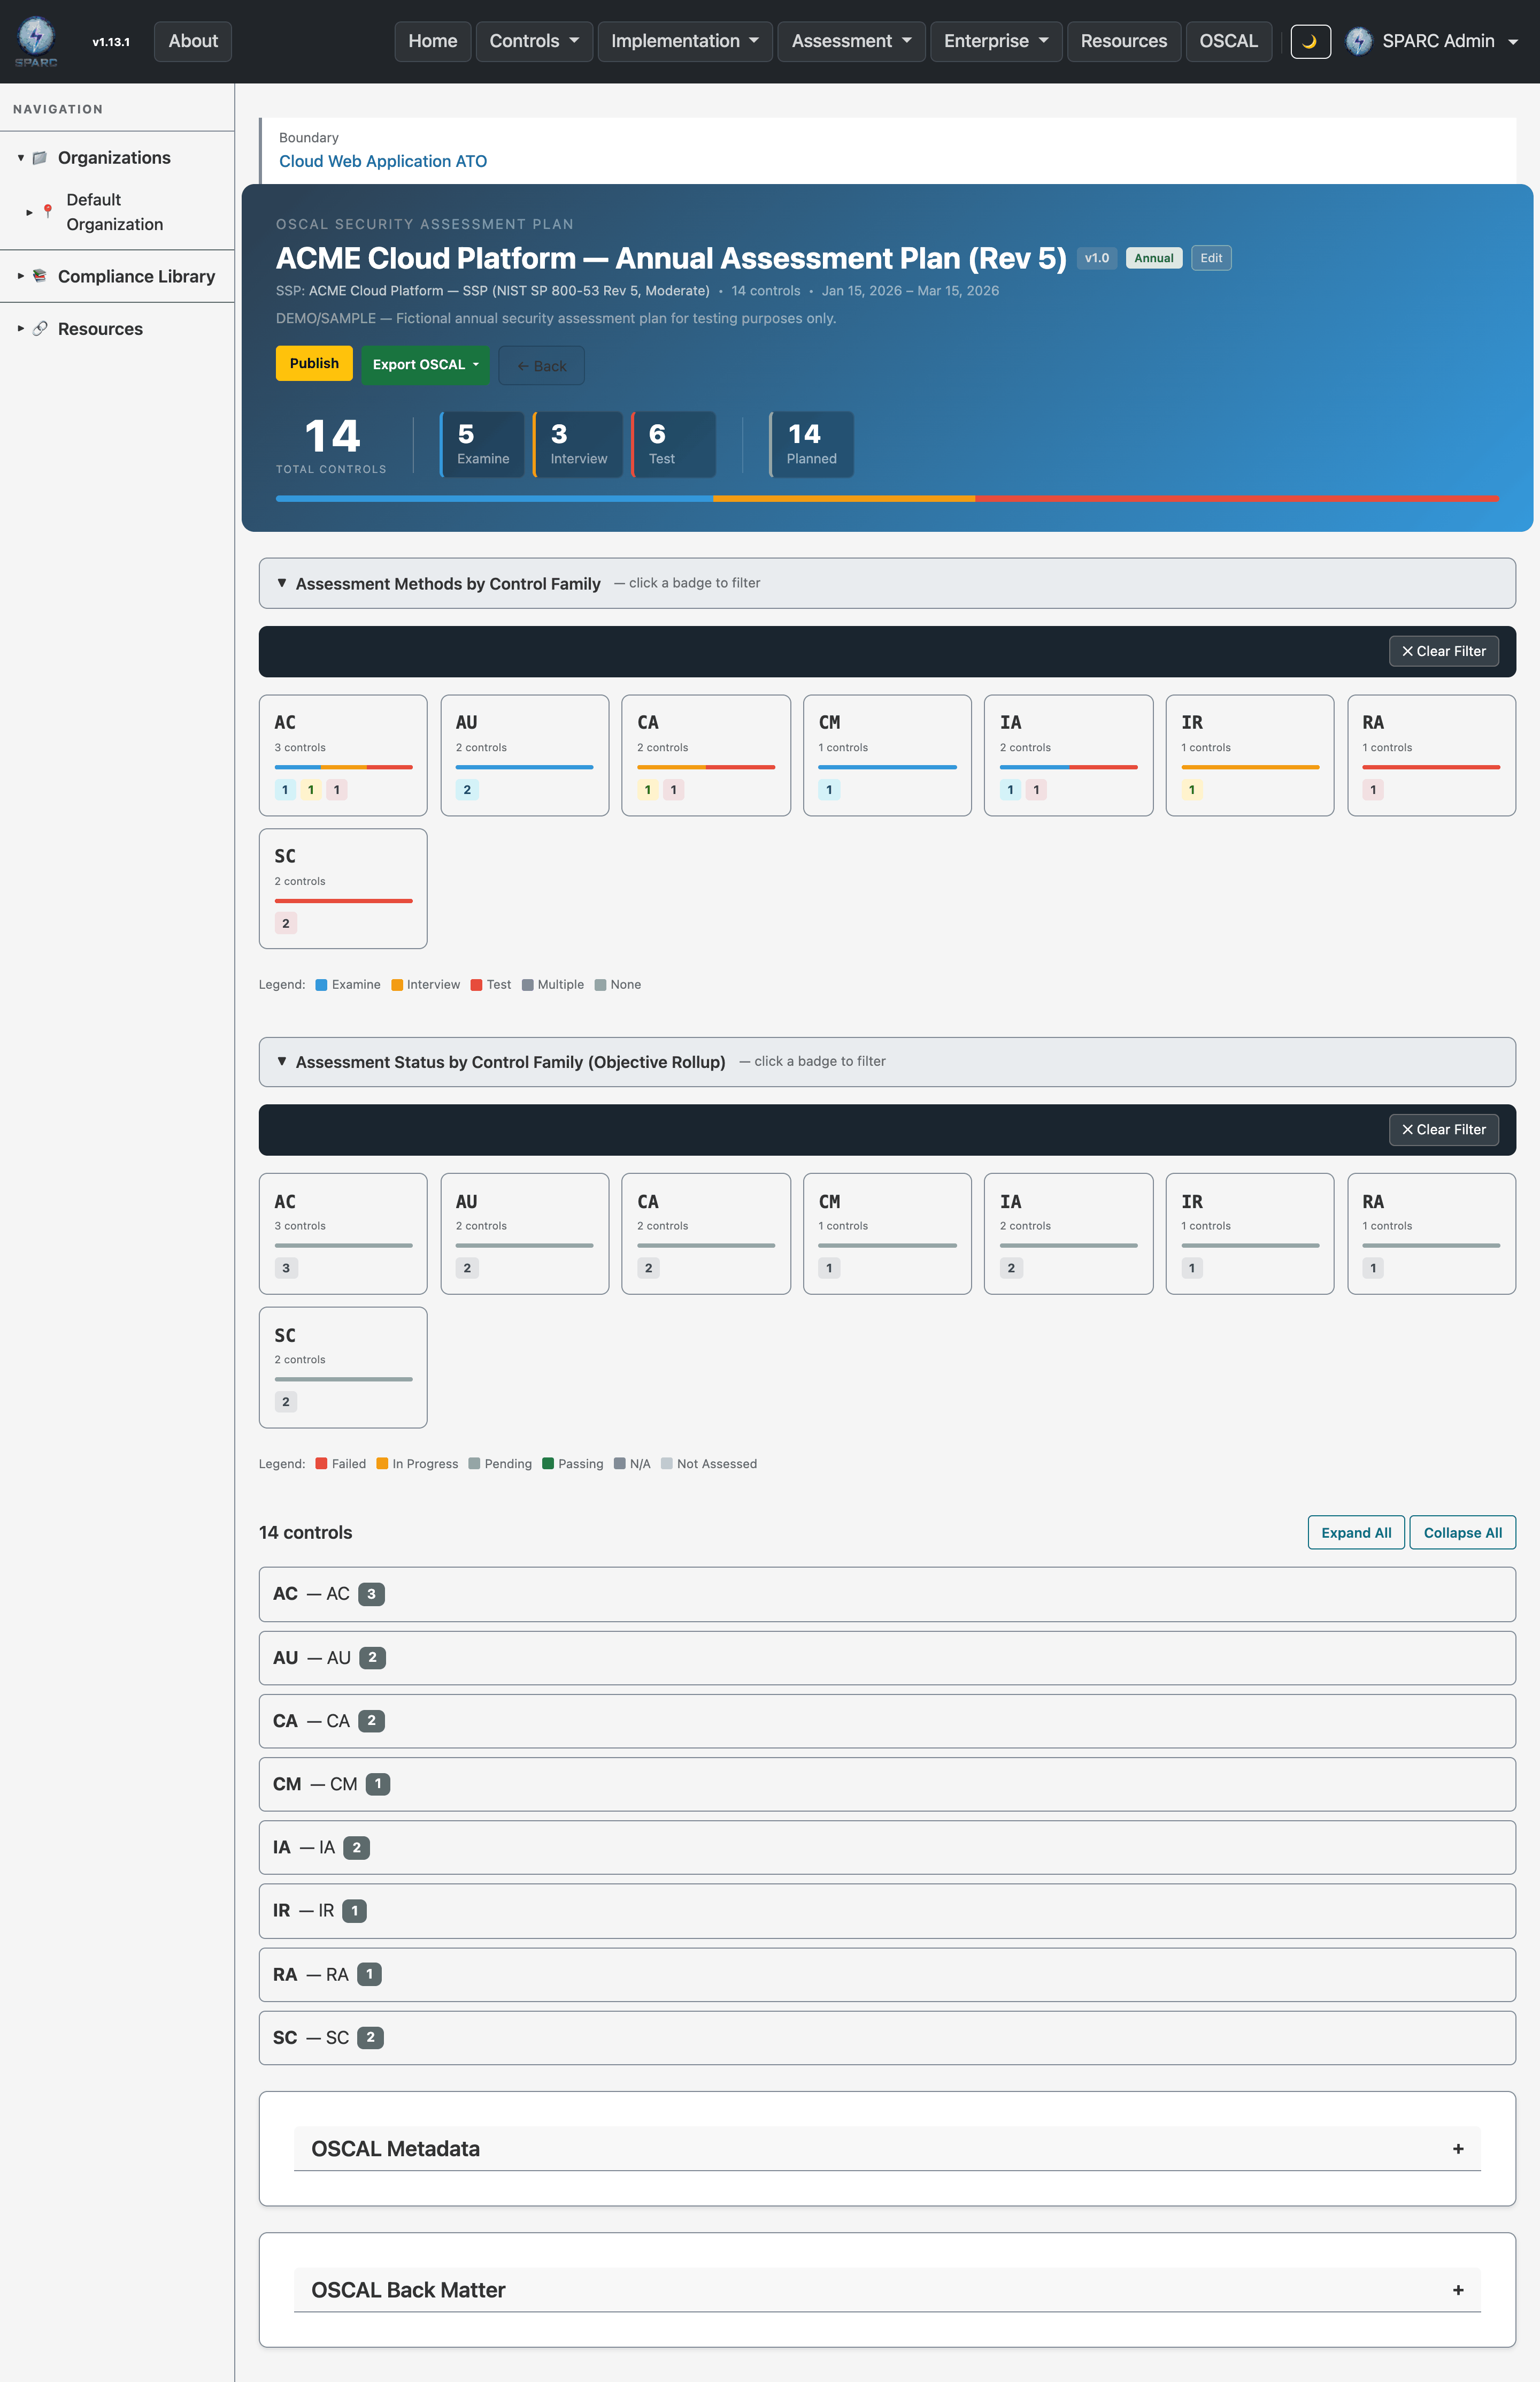Click the Annual type badge
Image resolution: width=1540 pixels, height=2382 pixels.
pos(1154,258)
